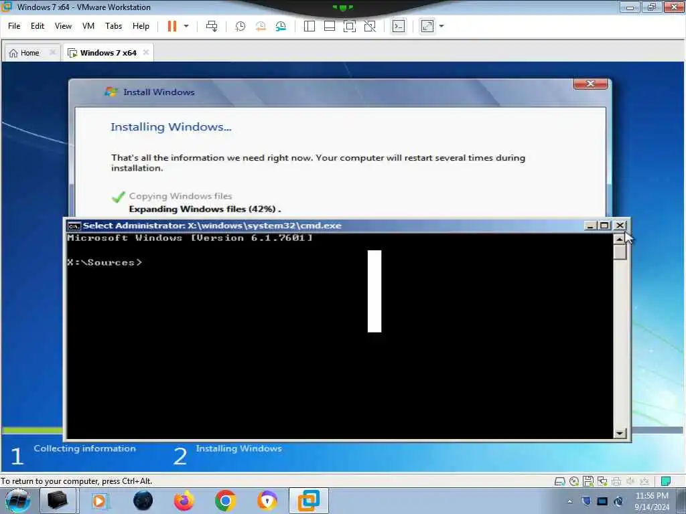Close the Install Windows dialog
This screenshot has height=514, width=686.
(591, 84)
